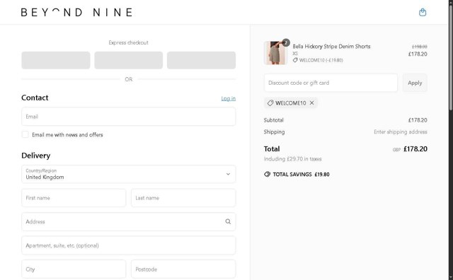The height and width of the screenshot is (280, 453).
Task: Click the Log in link
Action: [228, 98]
